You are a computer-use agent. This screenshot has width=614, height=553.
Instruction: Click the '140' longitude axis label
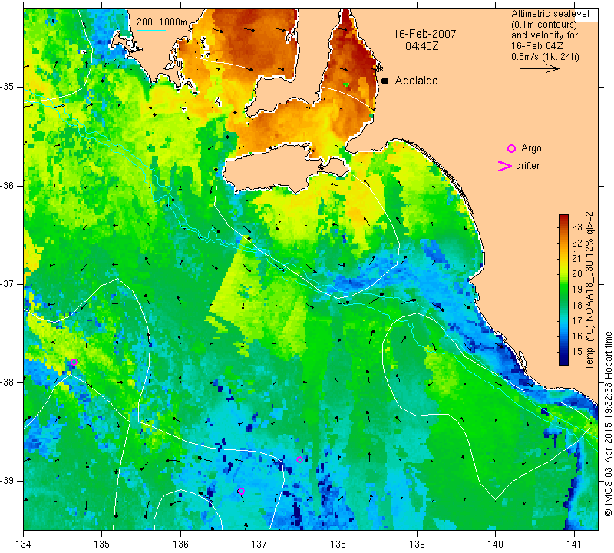(495, 544)
